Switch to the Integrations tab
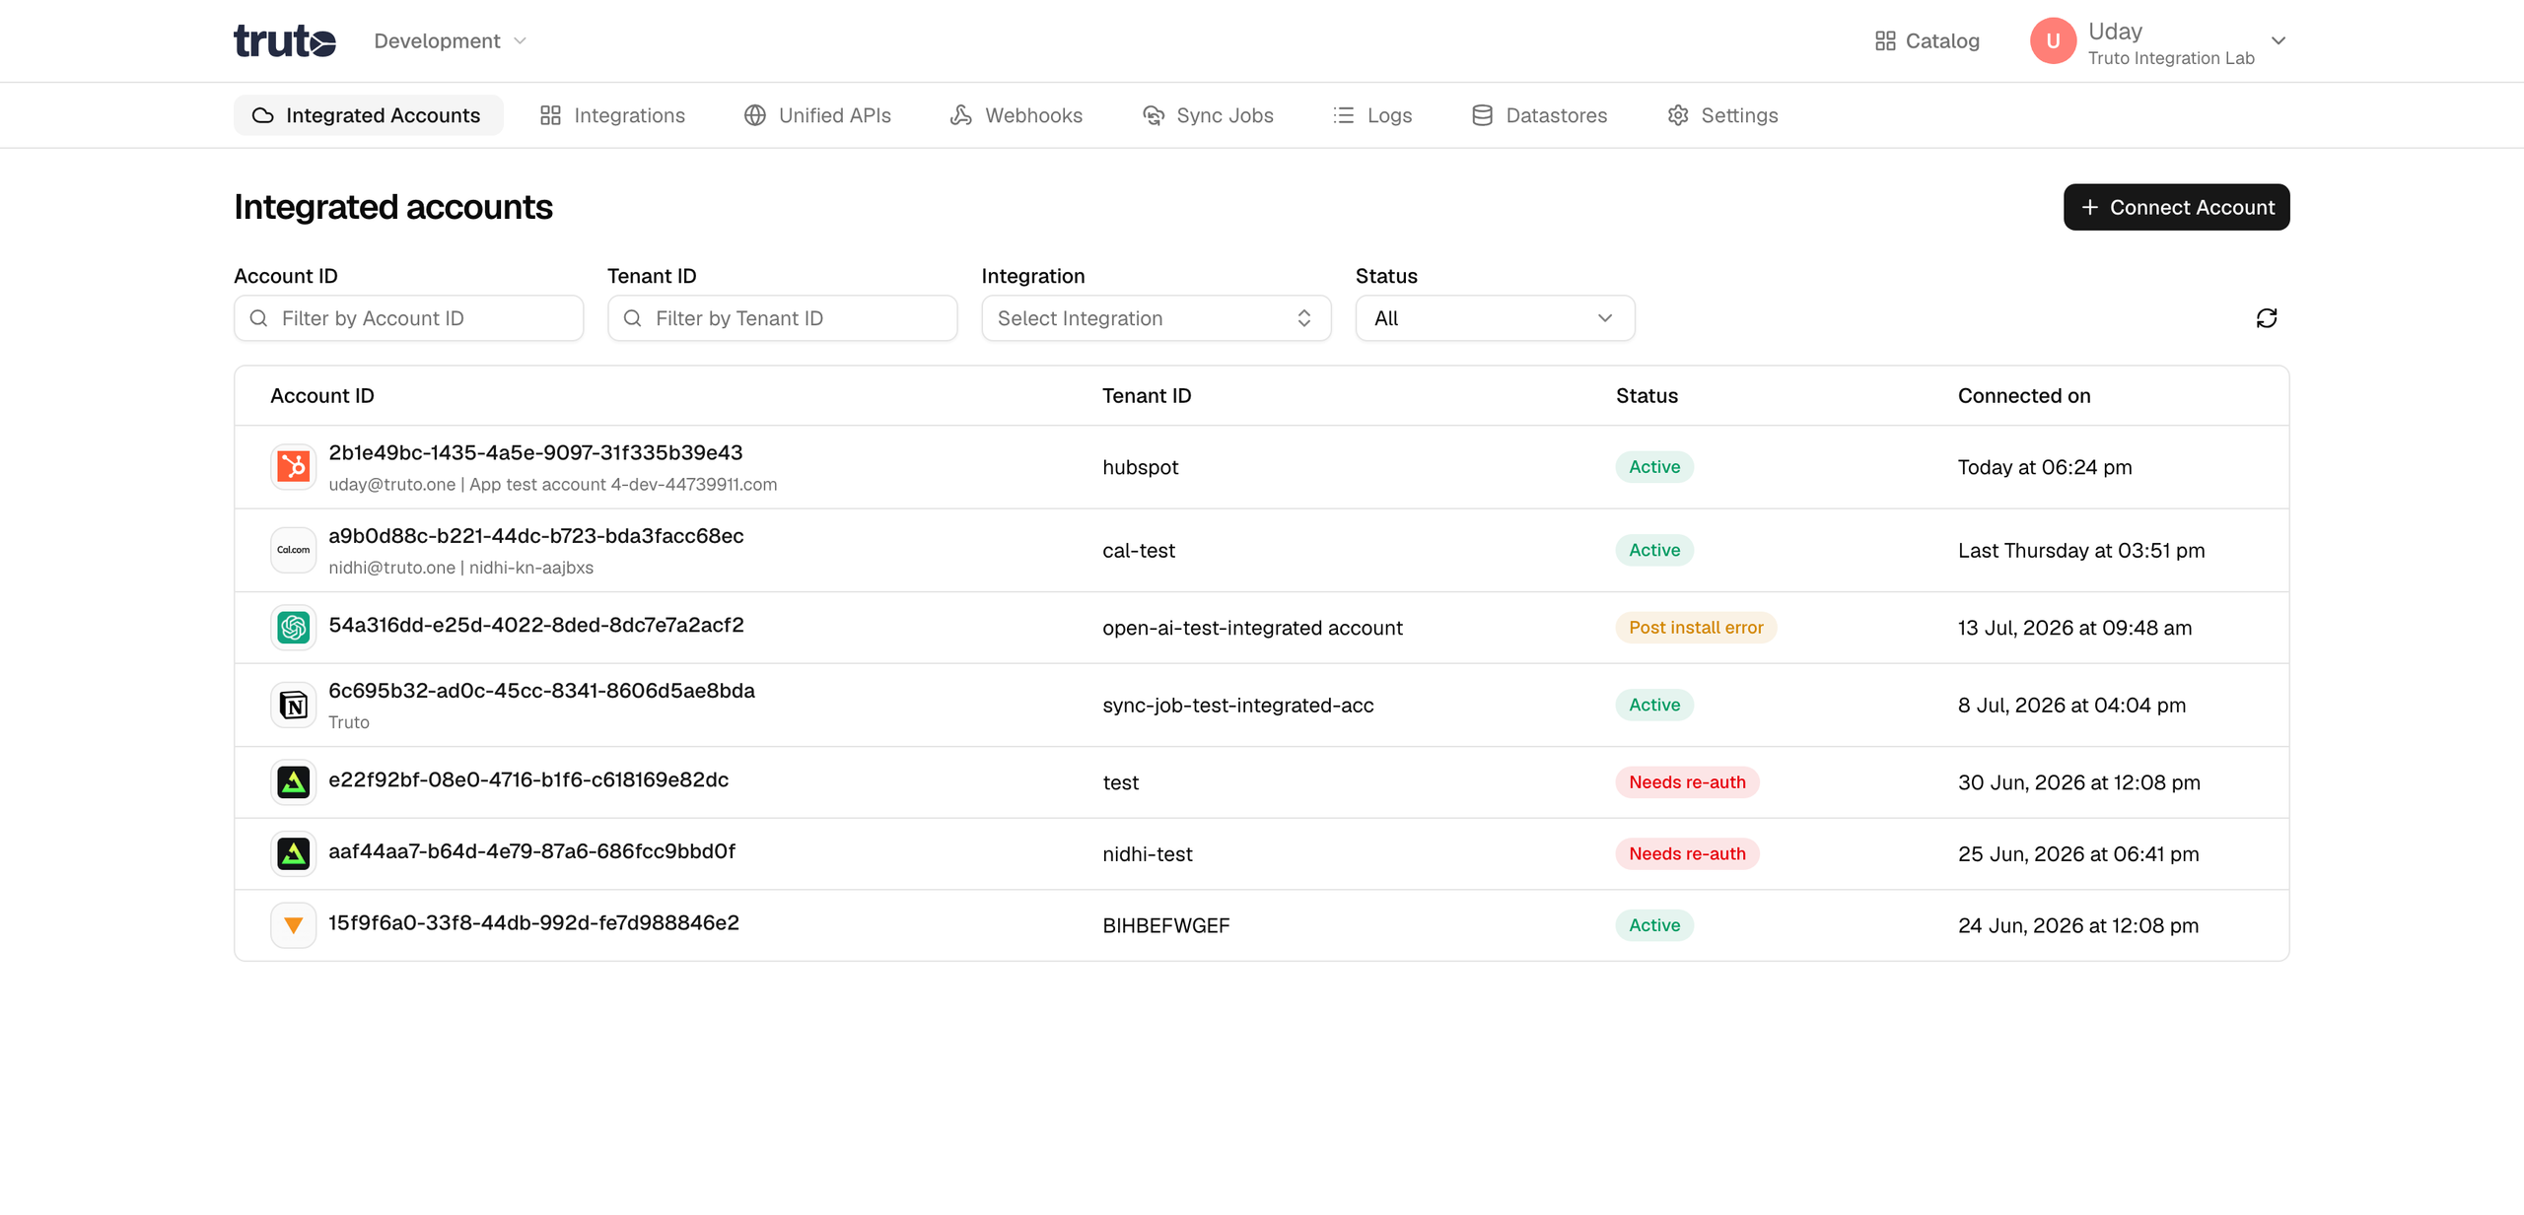Viewport: 2524px width, 1215px height. point(612,115)
